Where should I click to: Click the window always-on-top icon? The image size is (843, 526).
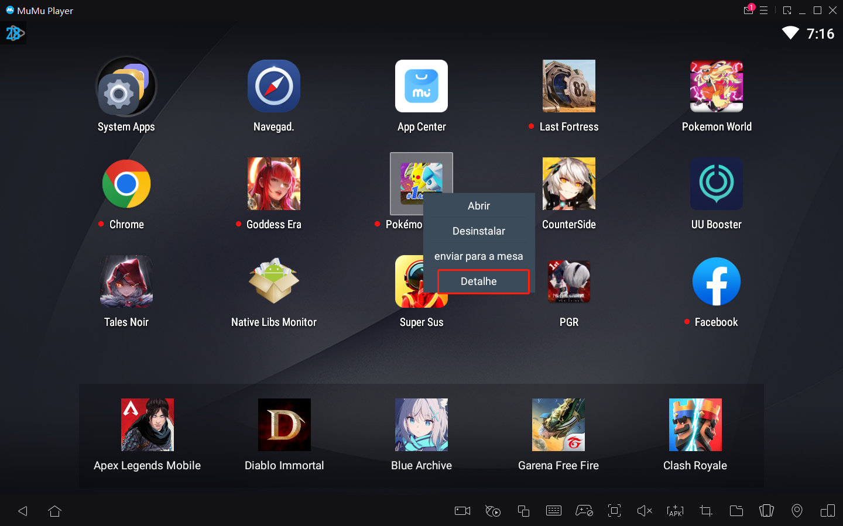click(x=787, y=11)
